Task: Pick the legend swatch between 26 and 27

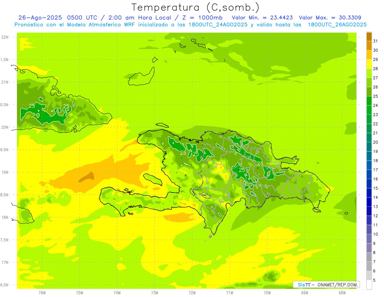Action: [x=369, y=82]
